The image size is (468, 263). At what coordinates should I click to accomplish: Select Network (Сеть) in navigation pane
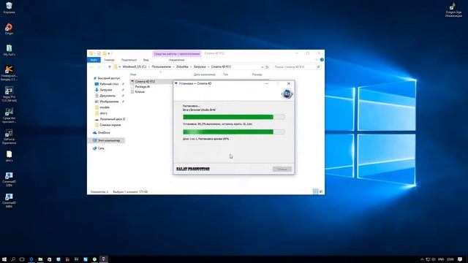click(101, 148)
